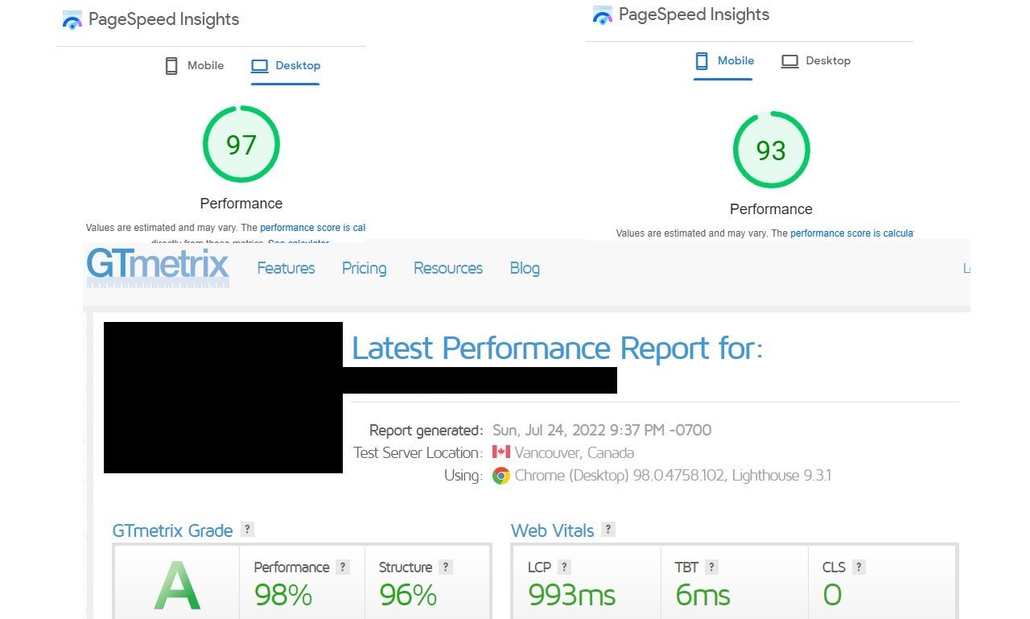This screenshot has width=1030, height=619.
Task: Click help icon beside Performance label
Action: click(x=343, y=567)
